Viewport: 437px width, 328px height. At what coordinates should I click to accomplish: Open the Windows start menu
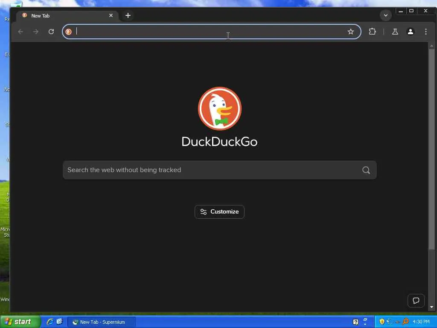pos(20,322)
